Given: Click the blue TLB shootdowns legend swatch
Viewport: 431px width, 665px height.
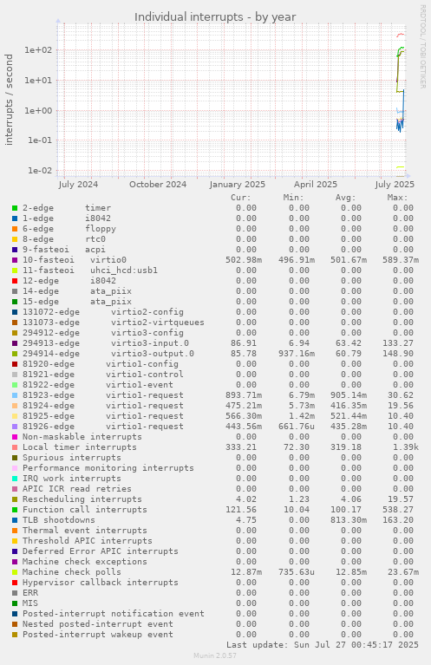Looking at the screenshot, I should pos(15,520).
